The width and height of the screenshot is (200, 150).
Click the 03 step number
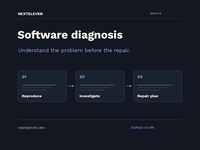(140, 77)
